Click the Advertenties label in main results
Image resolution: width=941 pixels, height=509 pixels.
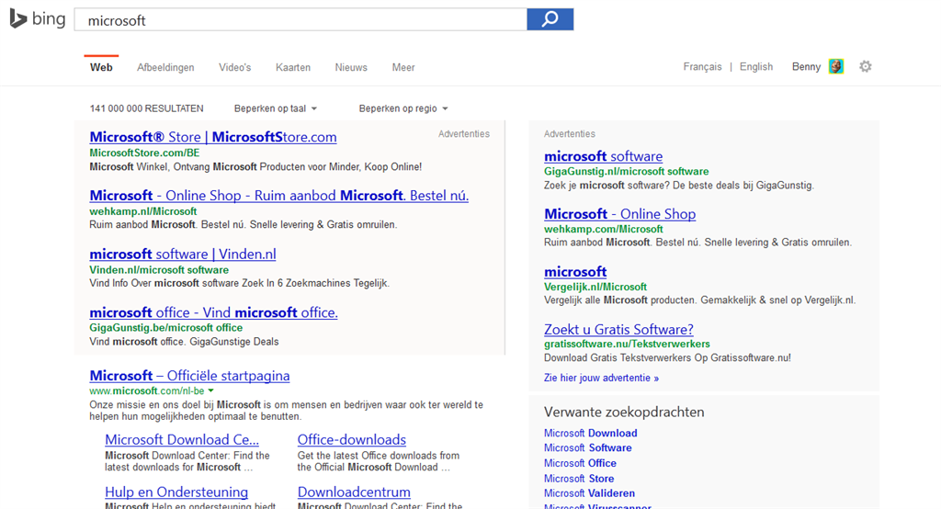point(464,134)
